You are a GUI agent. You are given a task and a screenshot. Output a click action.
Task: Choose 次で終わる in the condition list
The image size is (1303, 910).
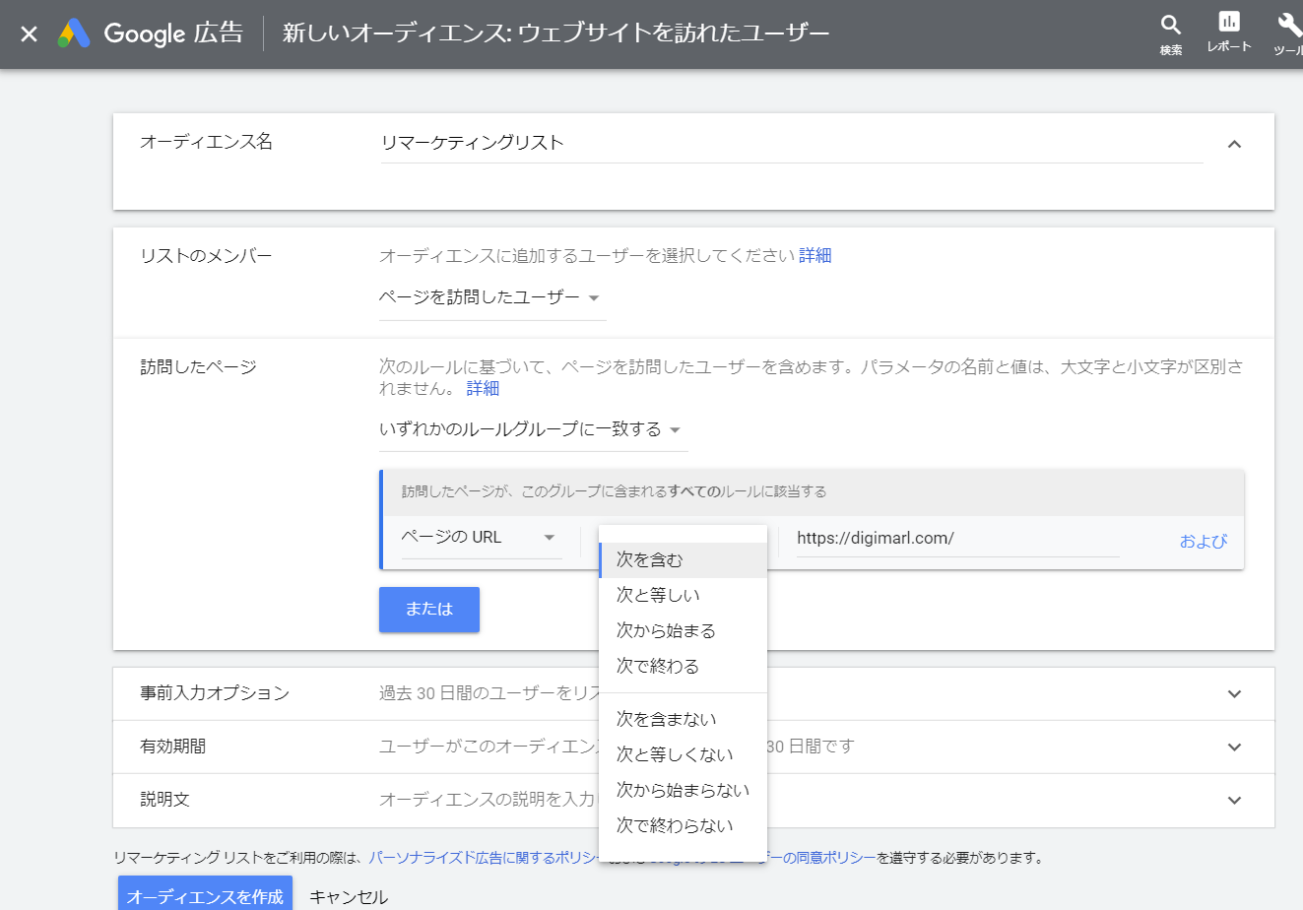(x=683, y=667)
